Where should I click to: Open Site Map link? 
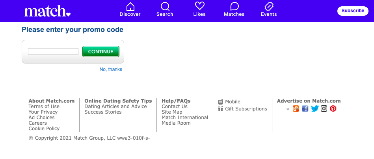click(172, 112)
